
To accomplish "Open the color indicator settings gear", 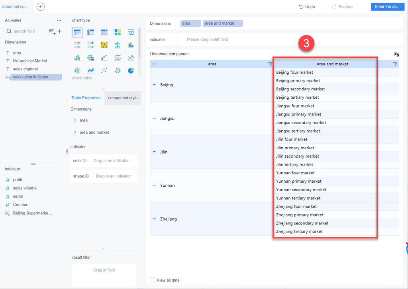I will (84, 160).
